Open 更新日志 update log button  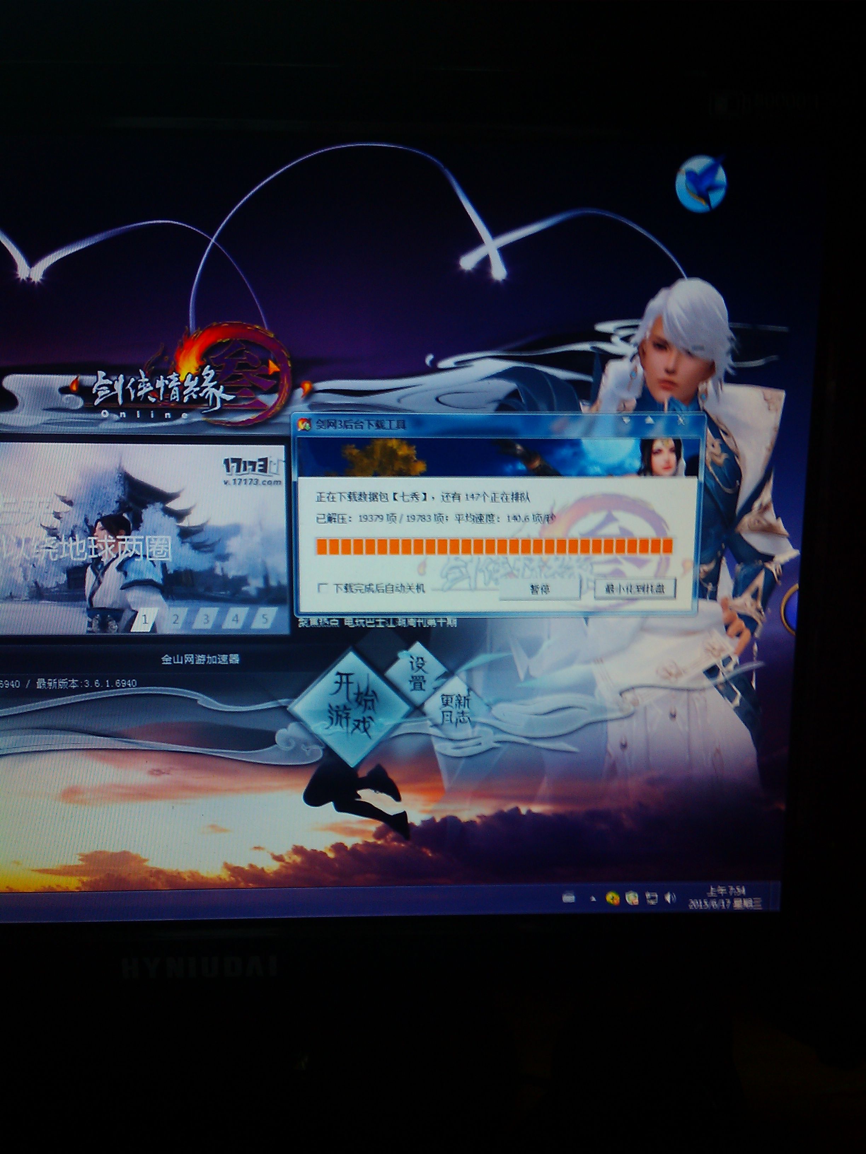tap(455, 710)
